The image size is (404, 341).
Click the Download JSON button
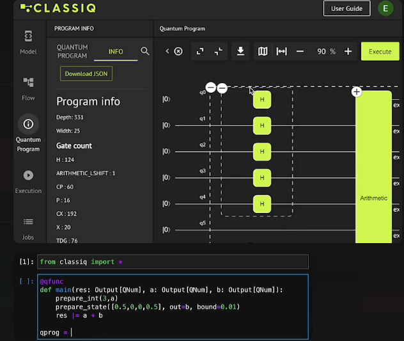(x=86, y=74)
